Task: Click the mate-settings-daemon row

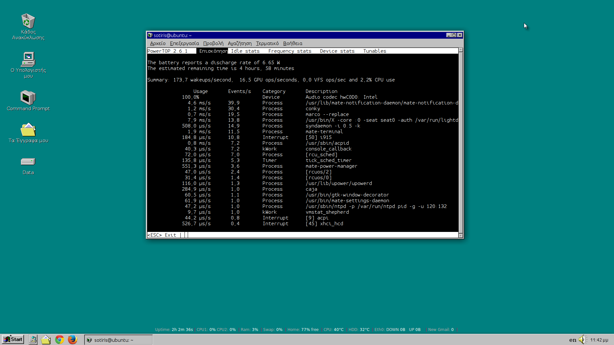Action: point(303,201)
